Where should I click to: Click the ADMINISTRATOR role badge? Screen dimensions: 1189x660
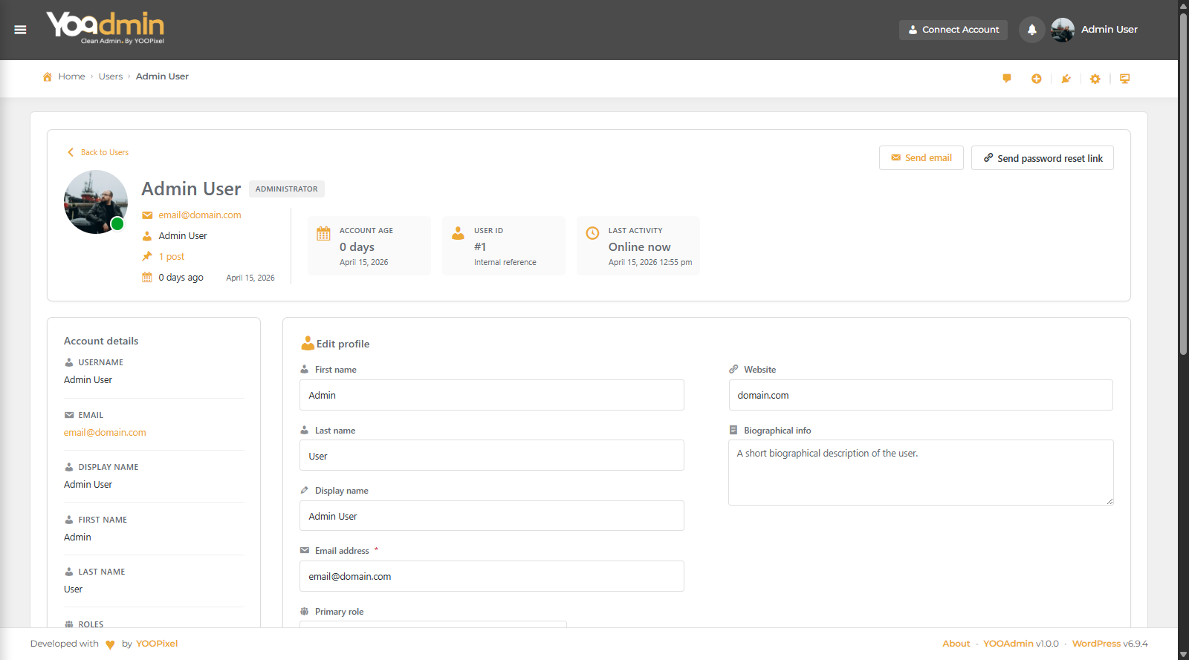[287, 189]
